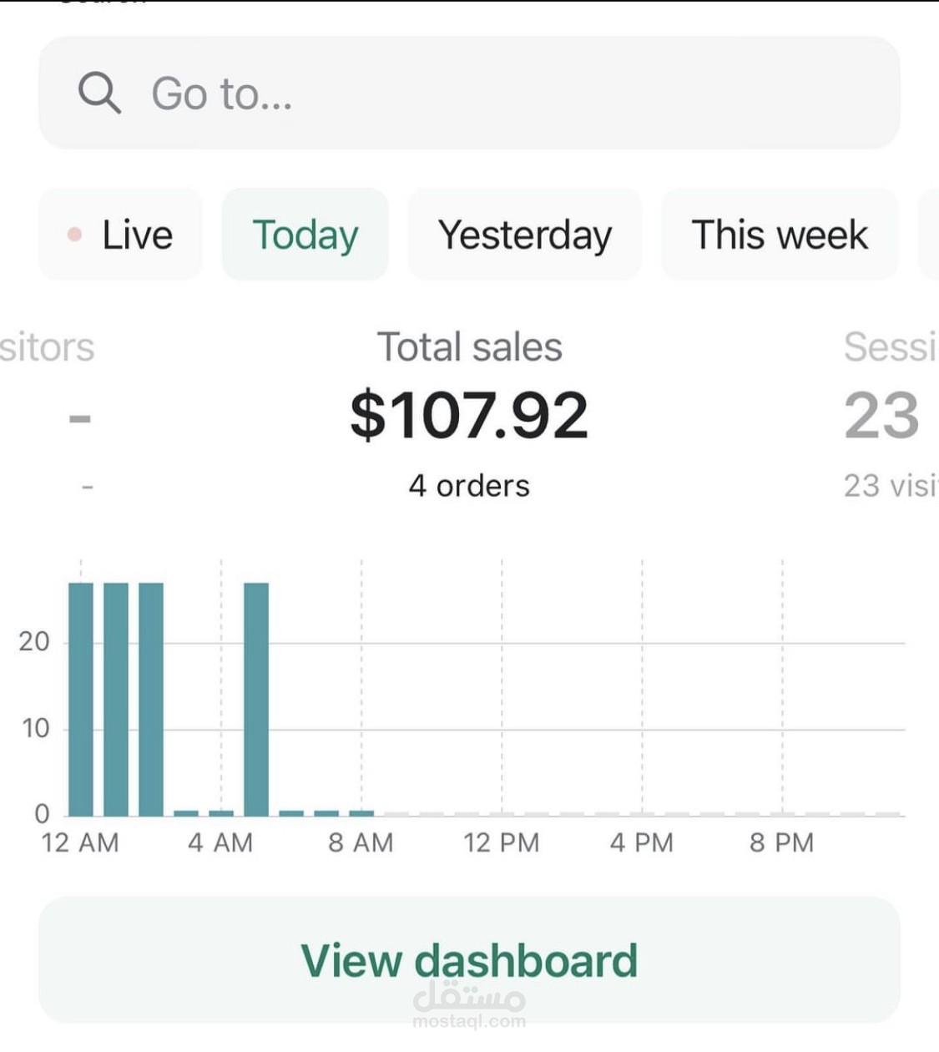This screenshot has width=939, height=1052.
Task: Tap the Total sales amount $107.92
Action: [469, 415]
